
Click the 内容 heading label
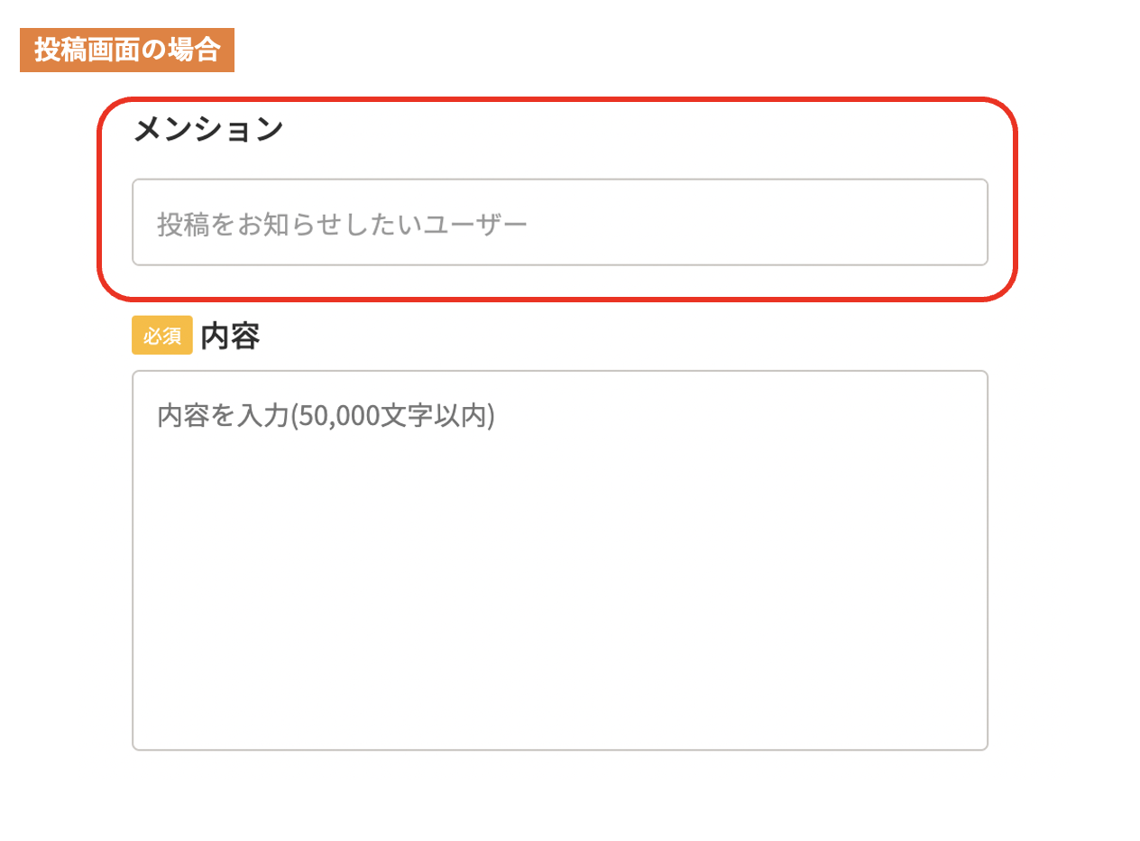coord(230,336)
